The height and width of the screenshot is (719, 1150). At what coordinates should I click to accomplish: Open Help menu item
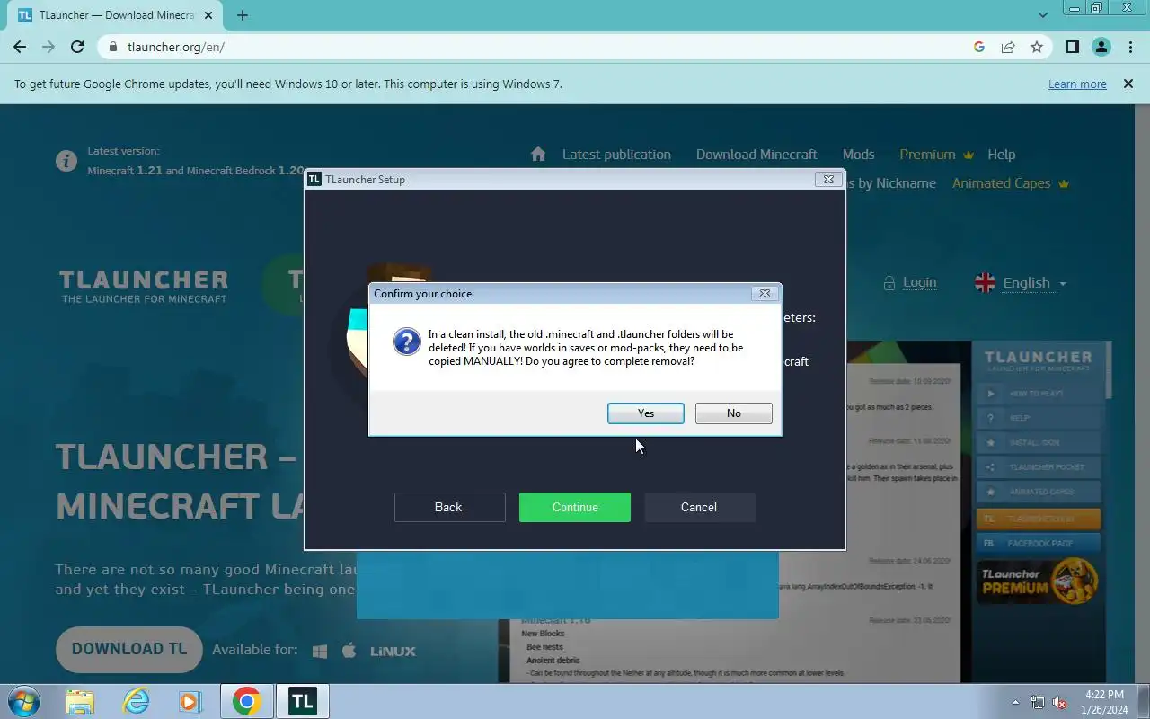pyautogui.click(x=1001, y=155)
